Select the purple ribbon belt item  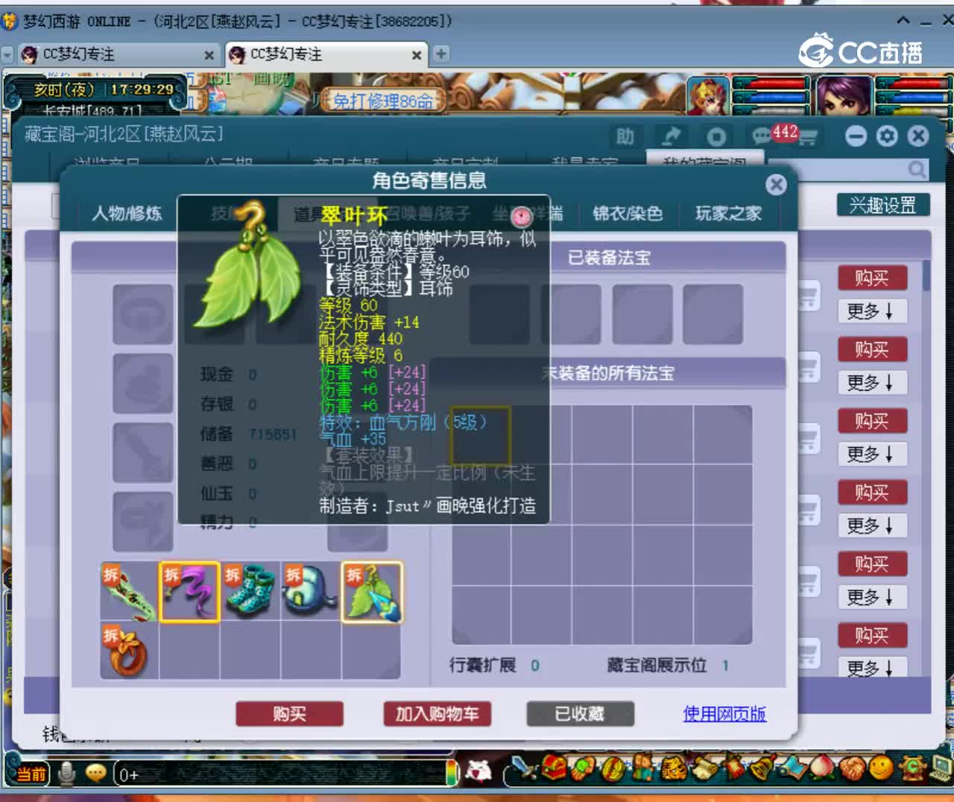[189, 592]
